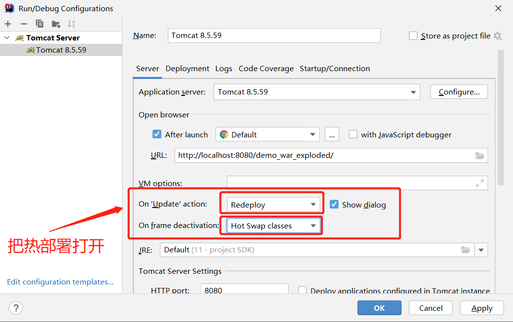The width and height of the screenshot is (513, 322).
Task: Uncheck the Show dialog checkbox
Action: [334, 205]
